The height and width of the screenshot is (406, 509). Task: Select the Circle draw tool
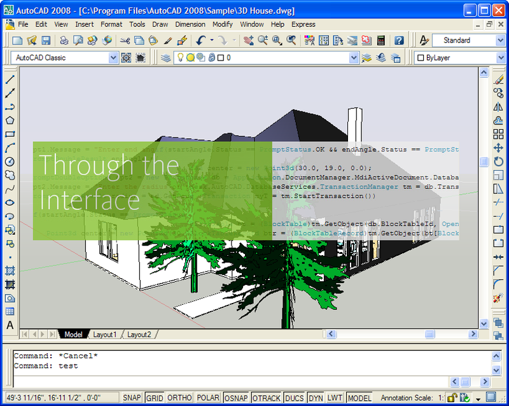coord(10,162)
